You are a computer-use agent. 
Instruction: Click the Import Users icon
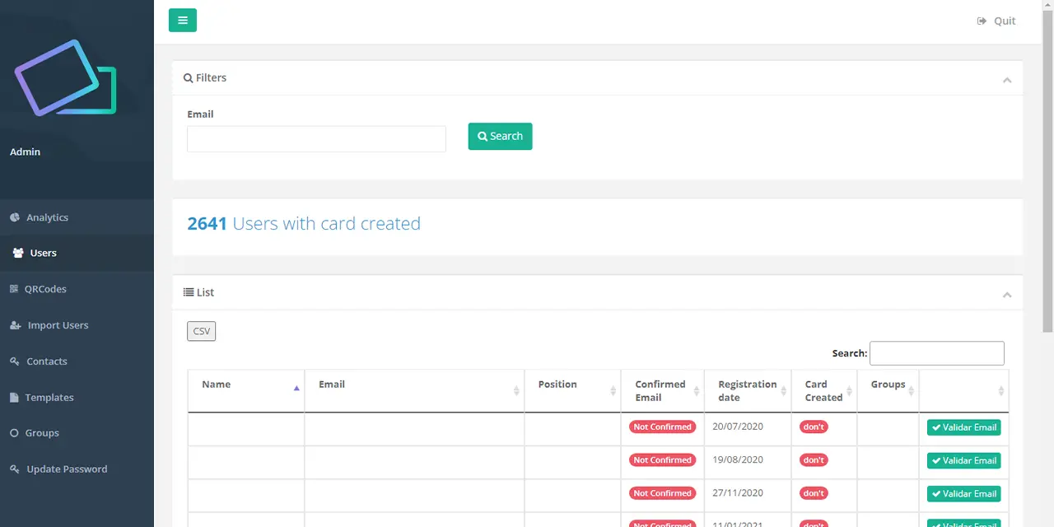(15, 325)
